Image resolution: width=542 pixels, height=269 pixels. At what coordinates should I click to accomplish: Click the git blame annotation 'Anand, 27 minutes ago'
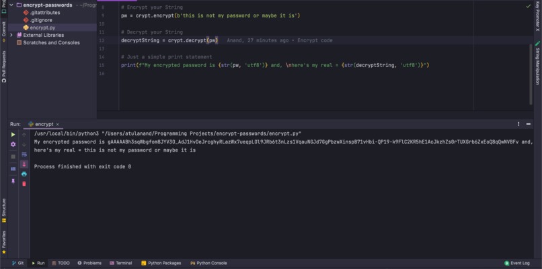click(x=258, y=41)
